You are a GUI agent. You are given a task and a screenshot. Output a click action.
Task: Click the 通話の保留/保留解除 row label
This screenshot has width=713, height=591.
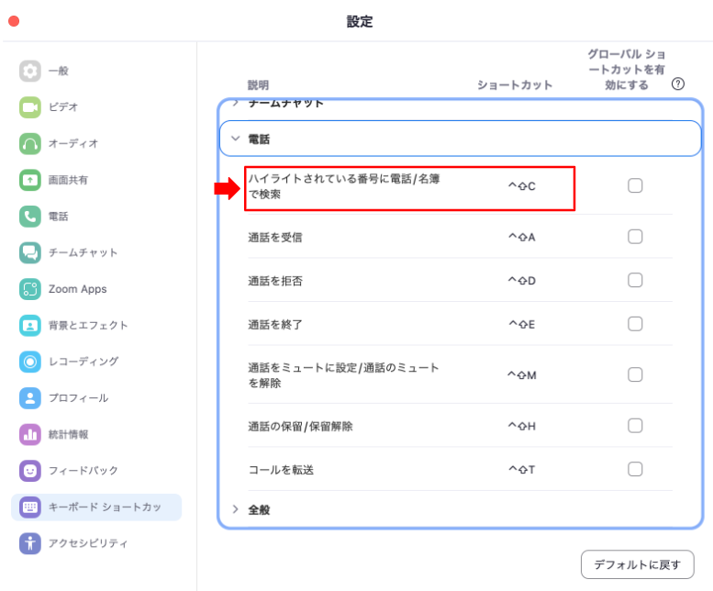tap(300, 427)
